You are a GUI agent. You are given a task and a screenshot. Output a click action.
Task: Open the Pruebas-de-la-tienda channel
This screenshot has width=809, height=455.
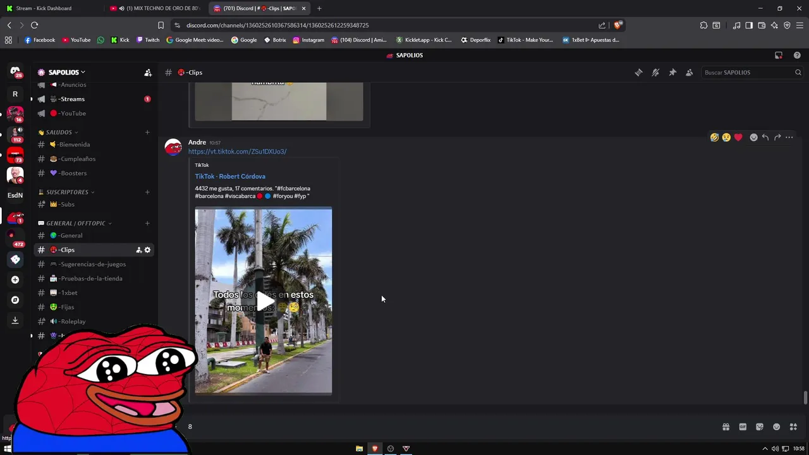[x=94, y=279]
